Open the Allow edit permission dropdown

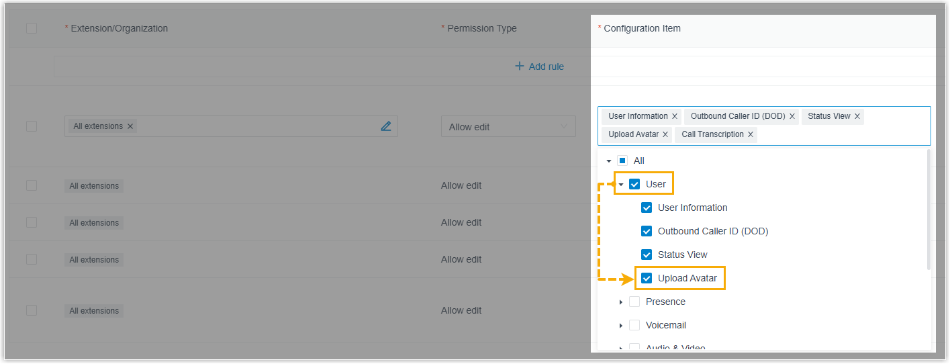pos(508,127)
